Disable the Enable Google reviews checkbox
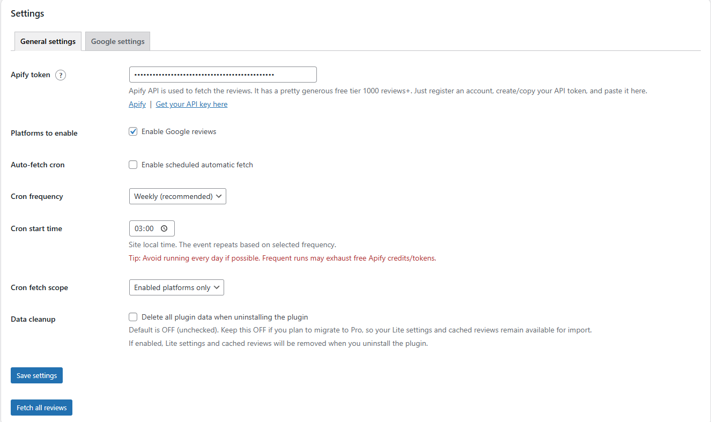Screen dimensions: 711x422 [132, 131]
